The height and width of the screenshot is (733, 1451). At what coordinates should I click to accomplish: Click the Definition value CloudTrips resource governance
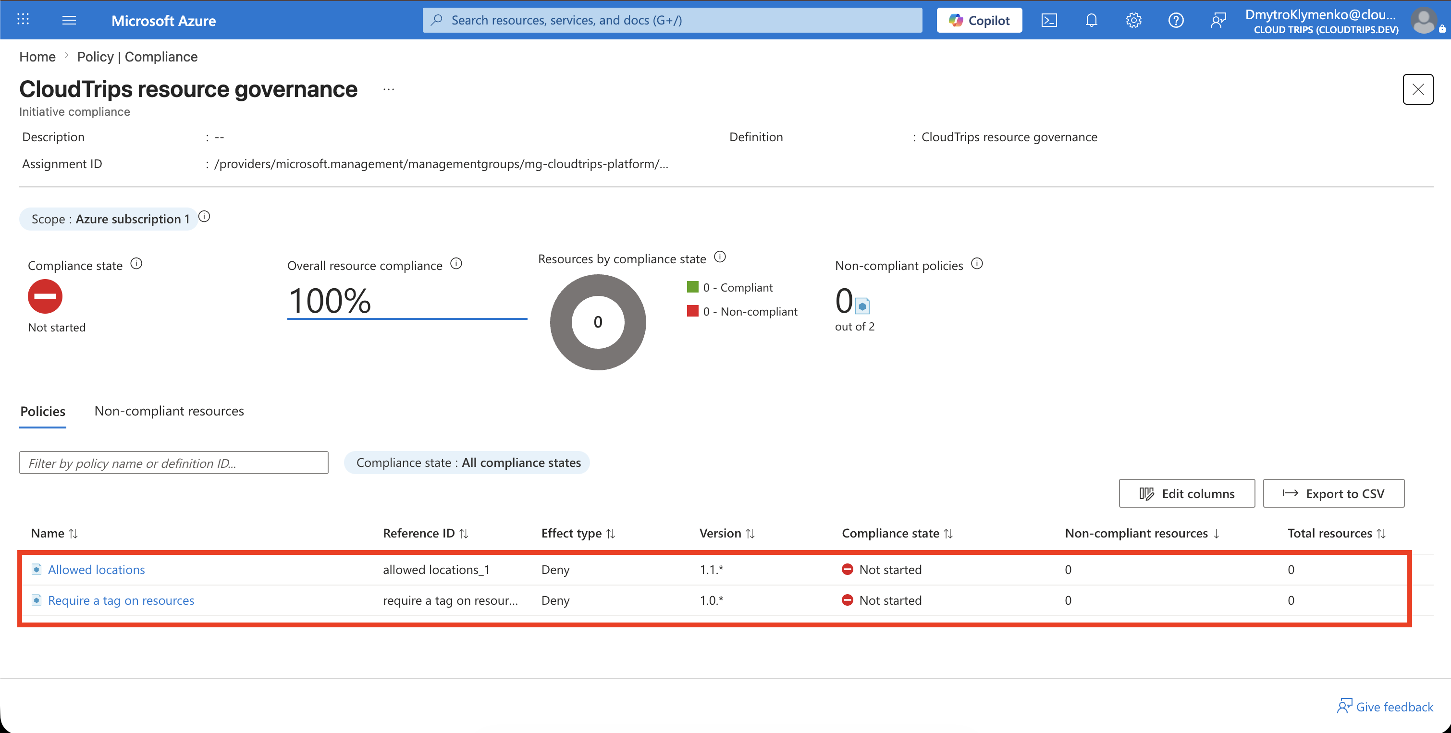coord(1009,137)
